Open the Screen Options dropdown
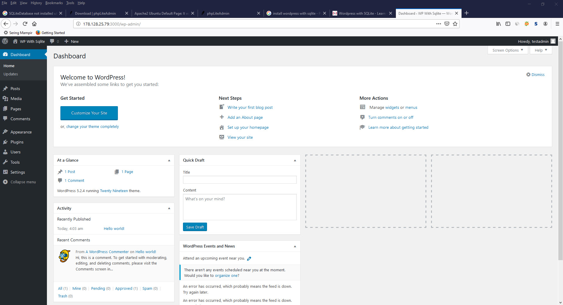This screenshot has height=305, width=563. [507, 50]
